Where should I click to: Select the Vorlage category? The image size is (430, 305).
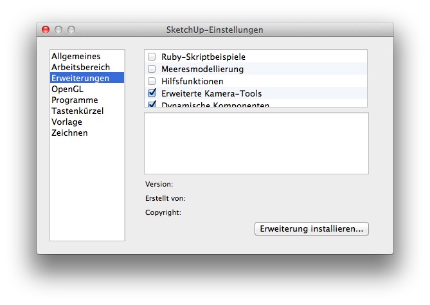pyautogui.click(x=67, y=122)
